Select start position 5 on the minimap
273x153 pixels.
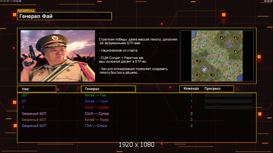pos(235,37)
